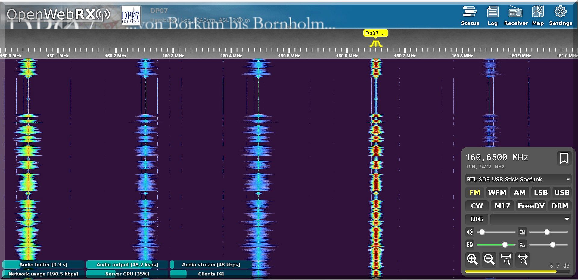Viewport: 578px width, 280px height.
Task: Select the FreeDV mode button
Action: click(531, 206)
